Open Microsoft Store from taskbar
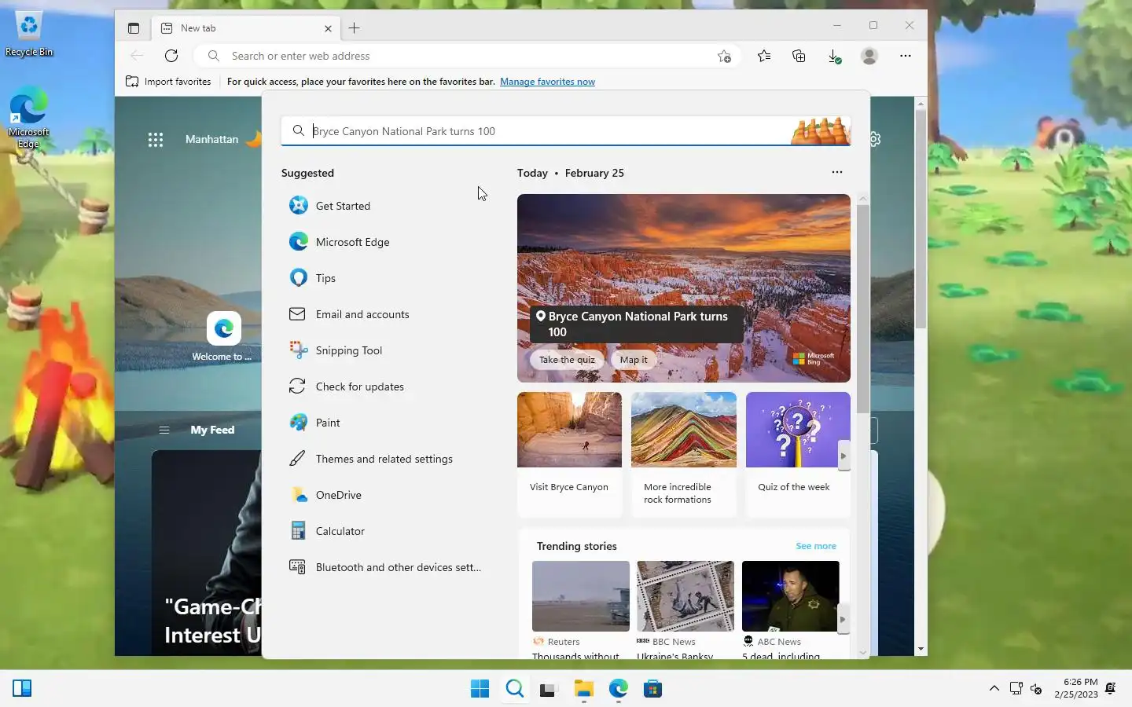This screenshot has height=707, width=1132. point(652,689)
